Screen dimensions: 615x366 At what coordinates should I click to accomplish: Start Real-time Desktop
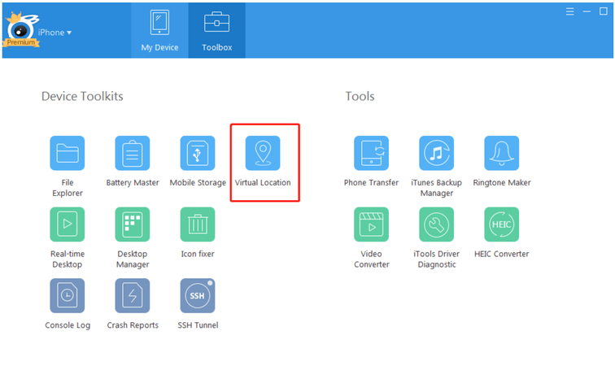(67, 224)
